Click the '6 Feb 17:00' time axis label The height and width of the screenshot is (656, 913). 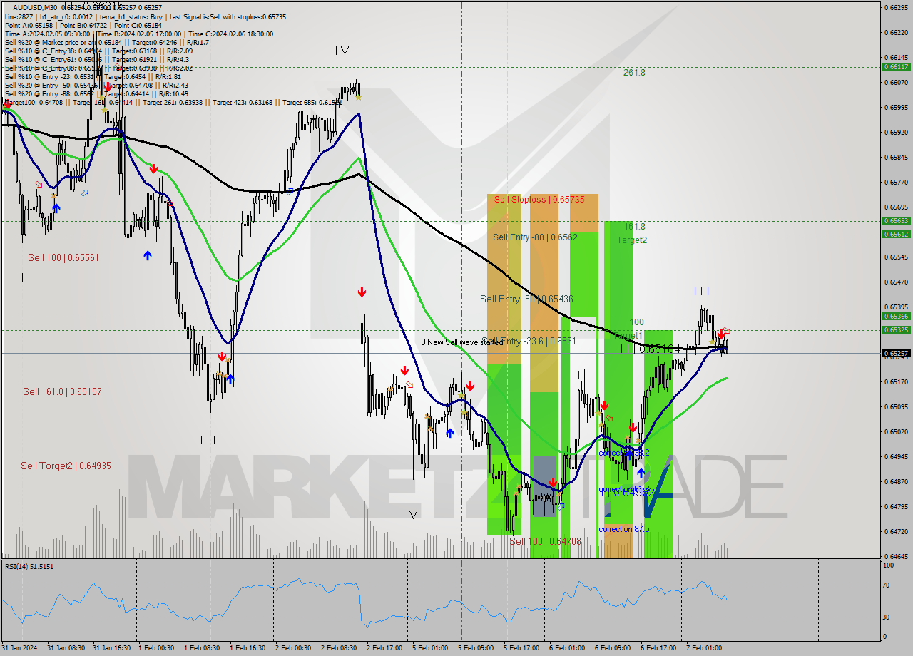click(658, 648)
